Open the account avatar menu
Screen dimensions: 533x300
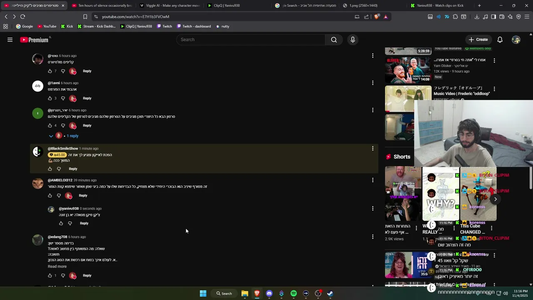click(516, 40)
